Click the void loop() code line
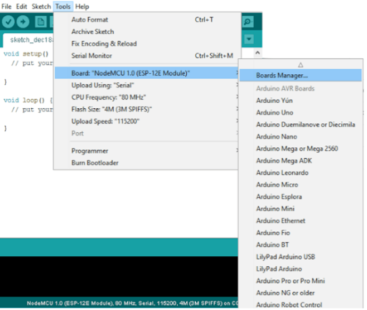This screenshot has width=367, height=310. 28,101
